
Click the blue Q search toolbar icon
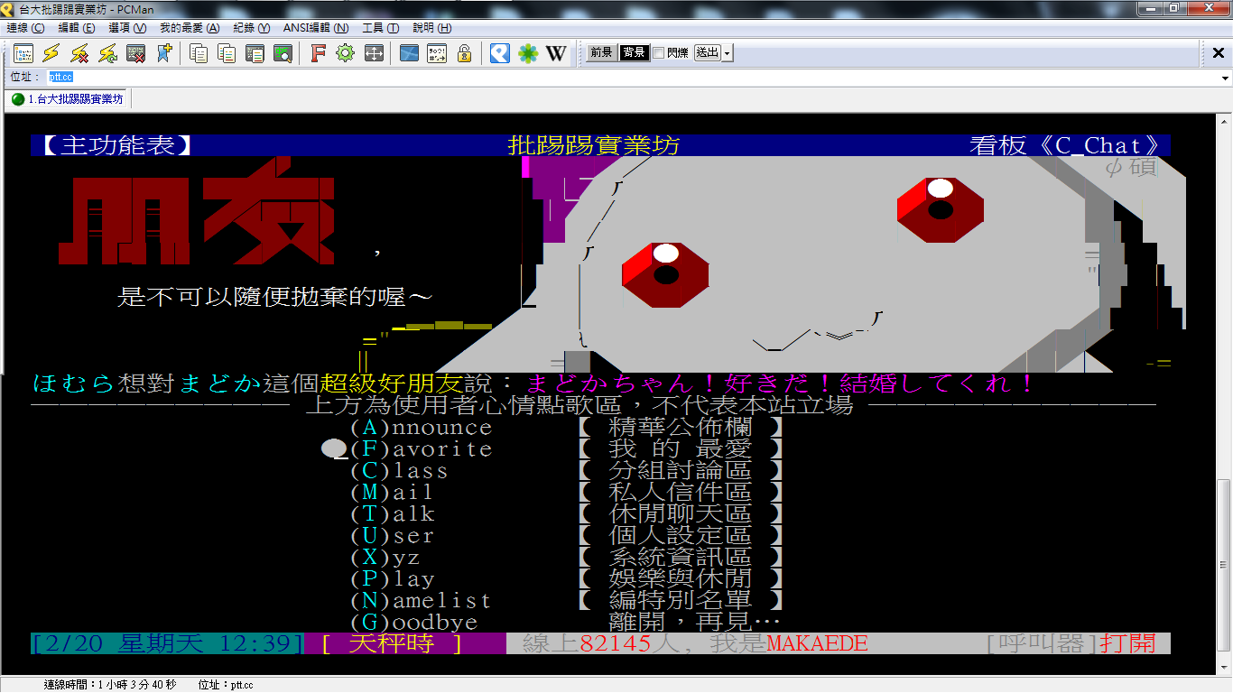tap(500, 53)
